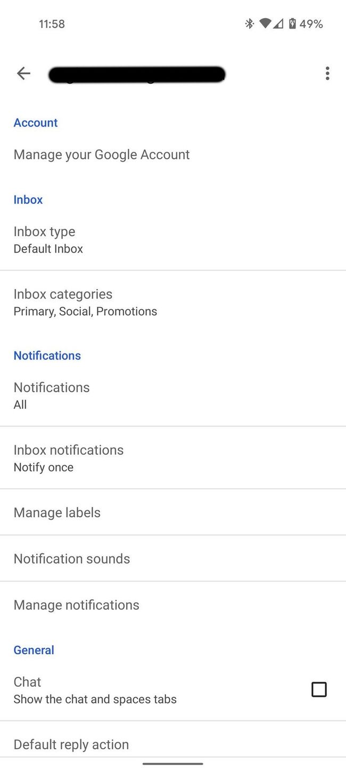Open Notification sounds settings
The height and width of the screenshot is (770, 346).
point(173,558)
